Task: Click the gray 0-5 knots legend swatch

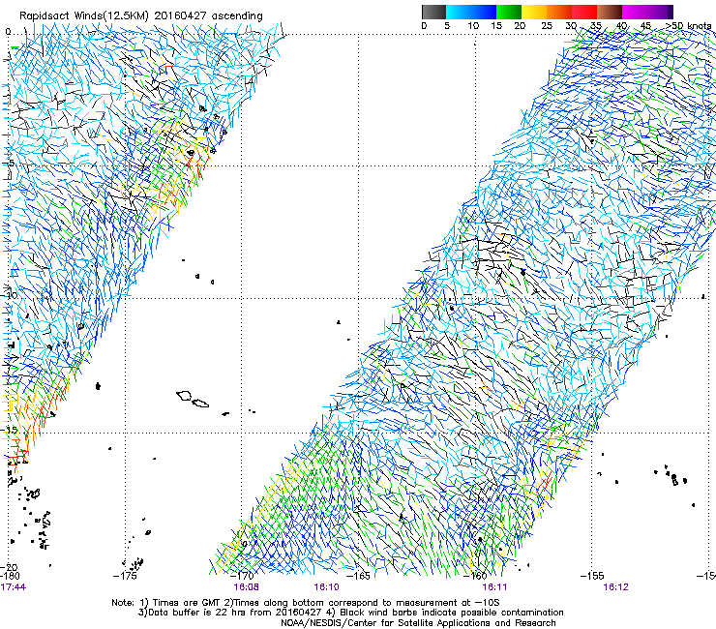Action: pos(433,12)
